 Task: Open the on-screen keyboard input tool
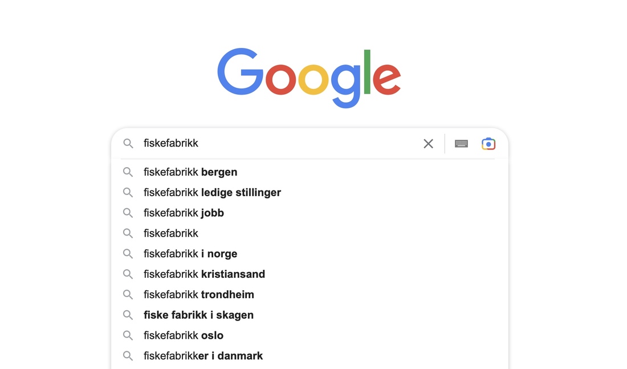point(461,144)
